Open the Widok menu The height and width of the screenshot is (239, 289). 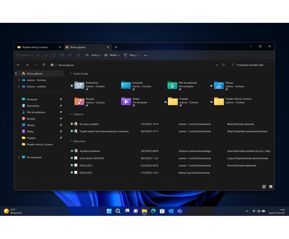112,55
